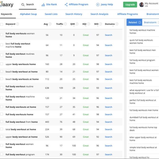This screenshot has height=159, width=159.
Task: Check 'upper body workouts home' row
Action: (x=2, y=64)
